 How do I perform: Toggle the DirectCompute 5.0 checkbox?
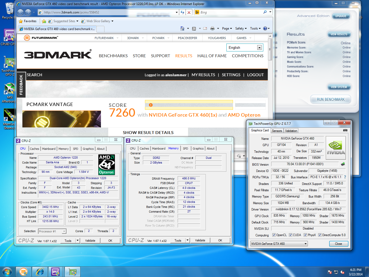point(320,235)
